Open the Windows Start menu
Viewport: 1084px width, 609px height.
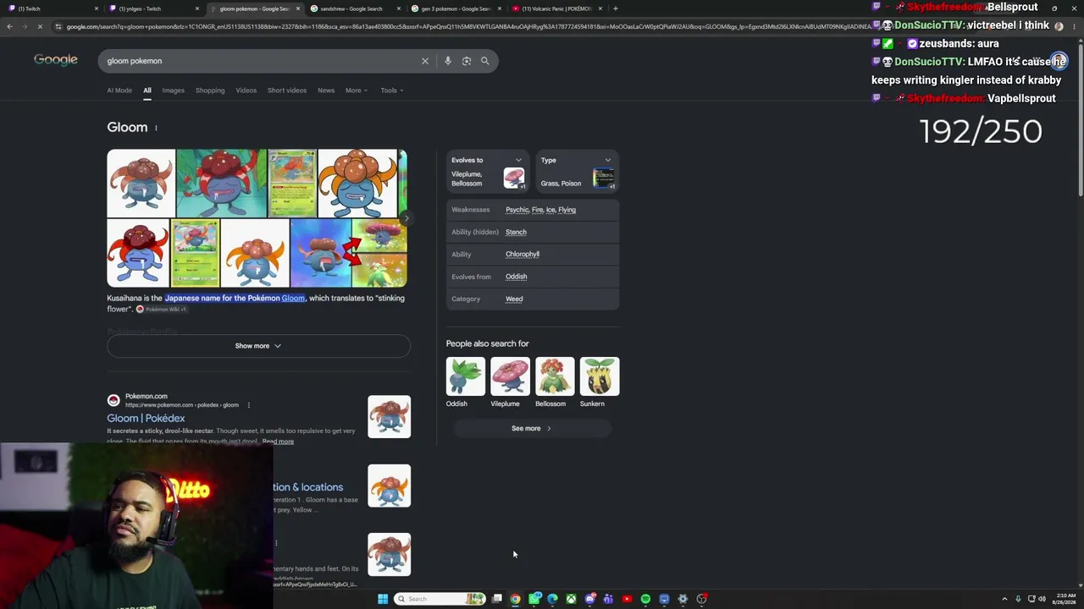tap(383, 599)
